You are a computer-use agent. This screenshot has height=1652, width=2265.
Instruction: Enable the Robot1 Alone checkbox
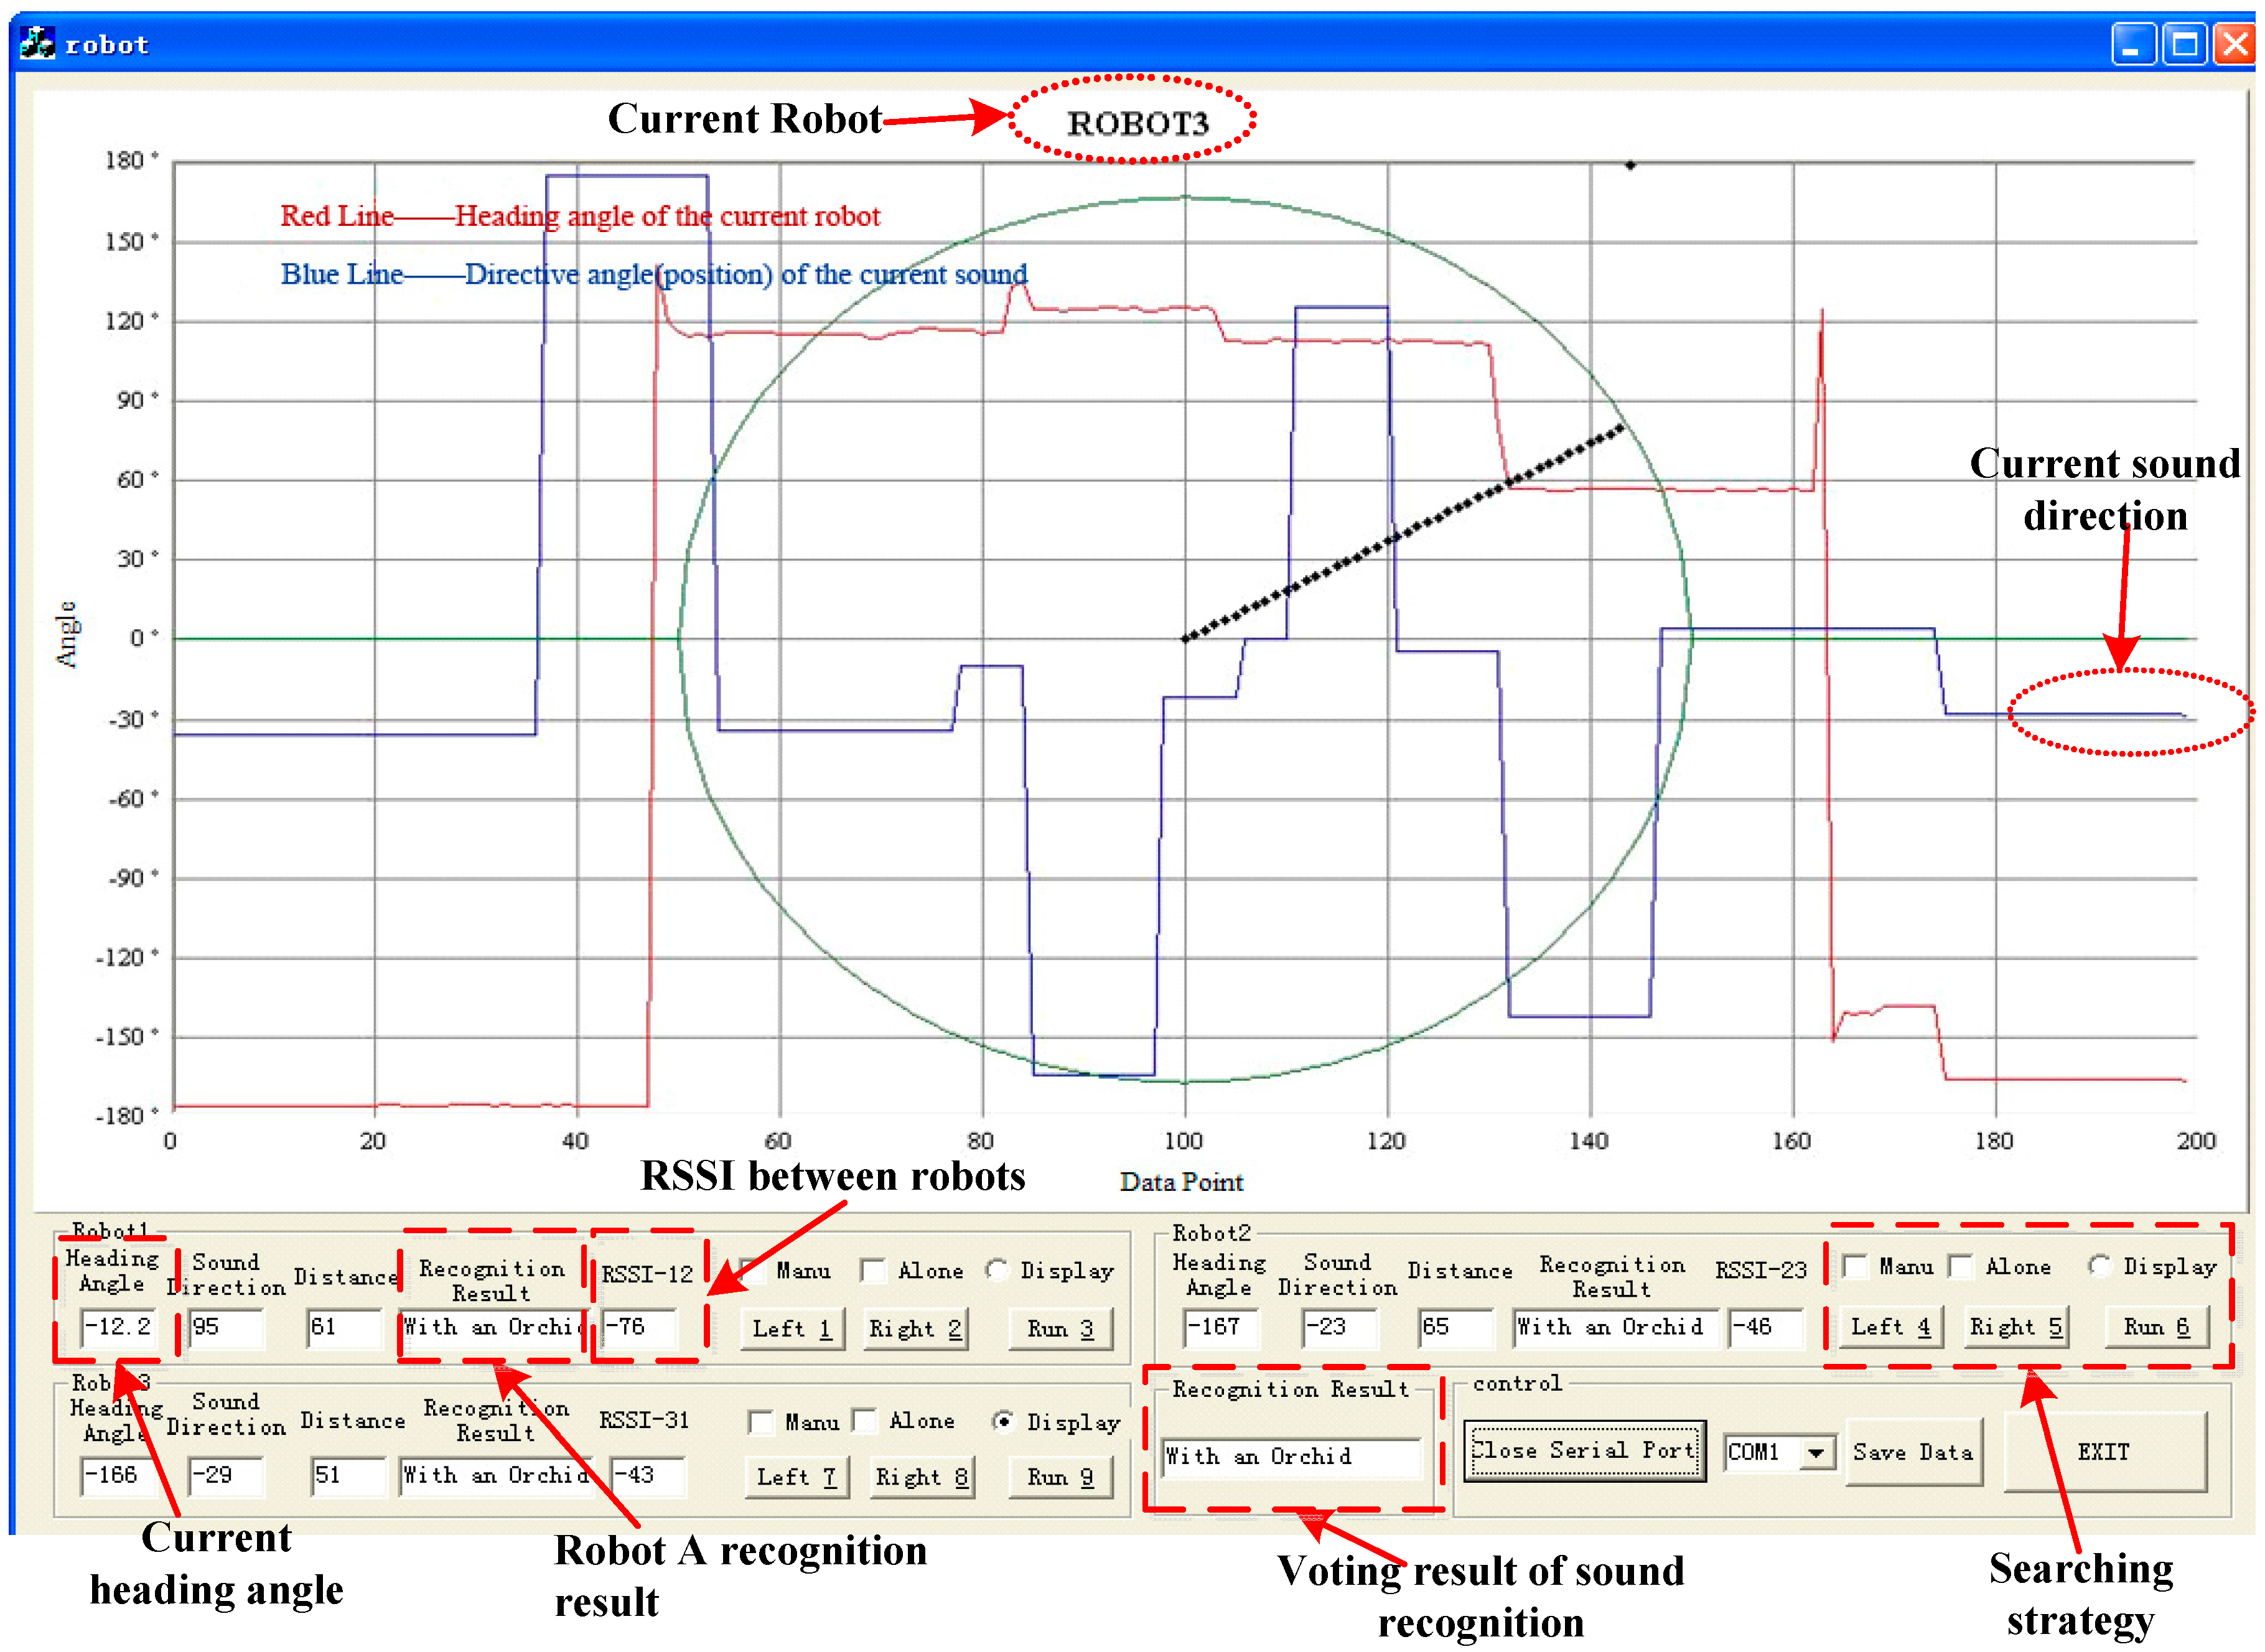(873, 1271)
